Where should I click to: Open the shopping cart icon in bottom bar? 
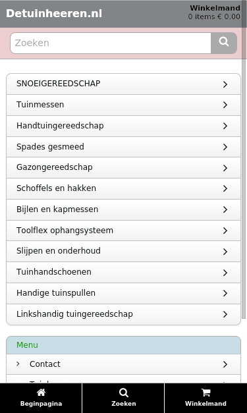[206, 393]
